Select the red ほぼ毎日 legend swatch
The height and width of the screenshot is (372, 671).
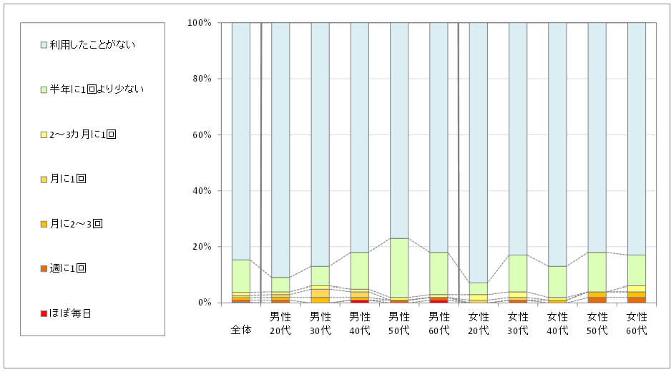[x=44, y=313]
